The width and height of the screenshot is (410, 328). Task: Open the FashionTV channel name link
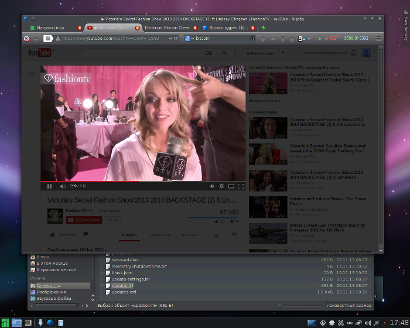77,210
